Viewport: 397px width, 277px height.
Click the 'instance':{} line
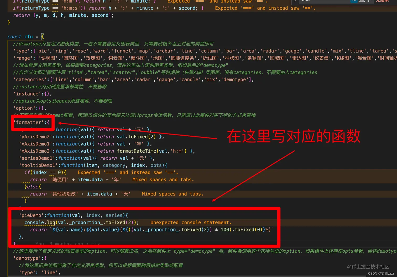(33, 94)
